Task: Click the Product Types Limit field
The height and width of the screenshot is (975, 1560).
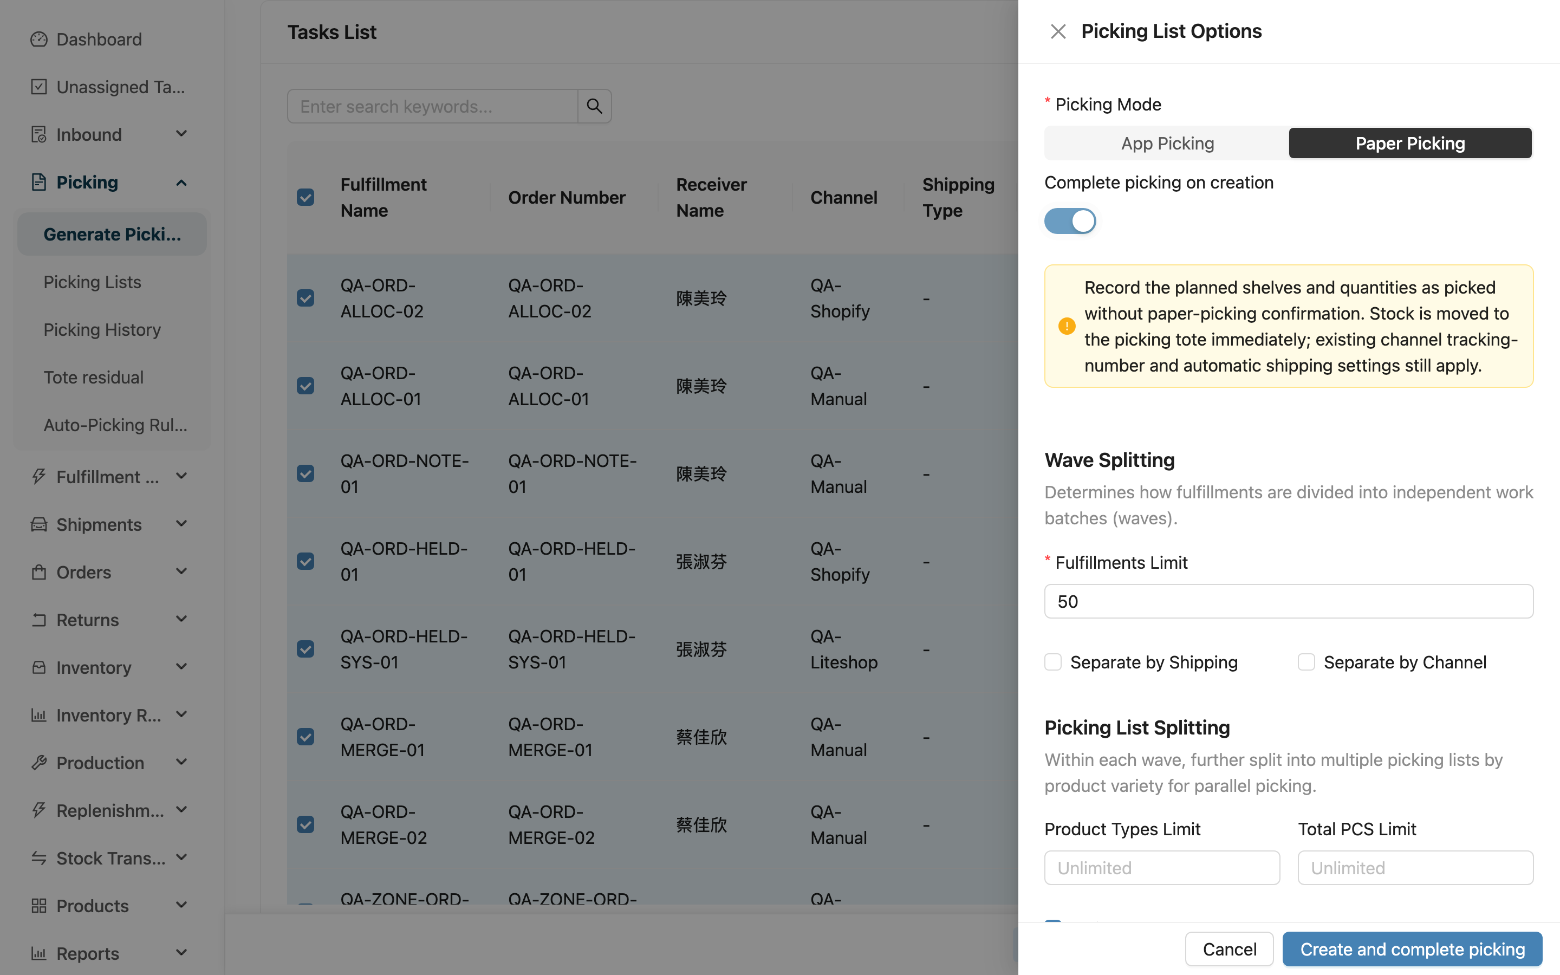Action: [1162, 868]
